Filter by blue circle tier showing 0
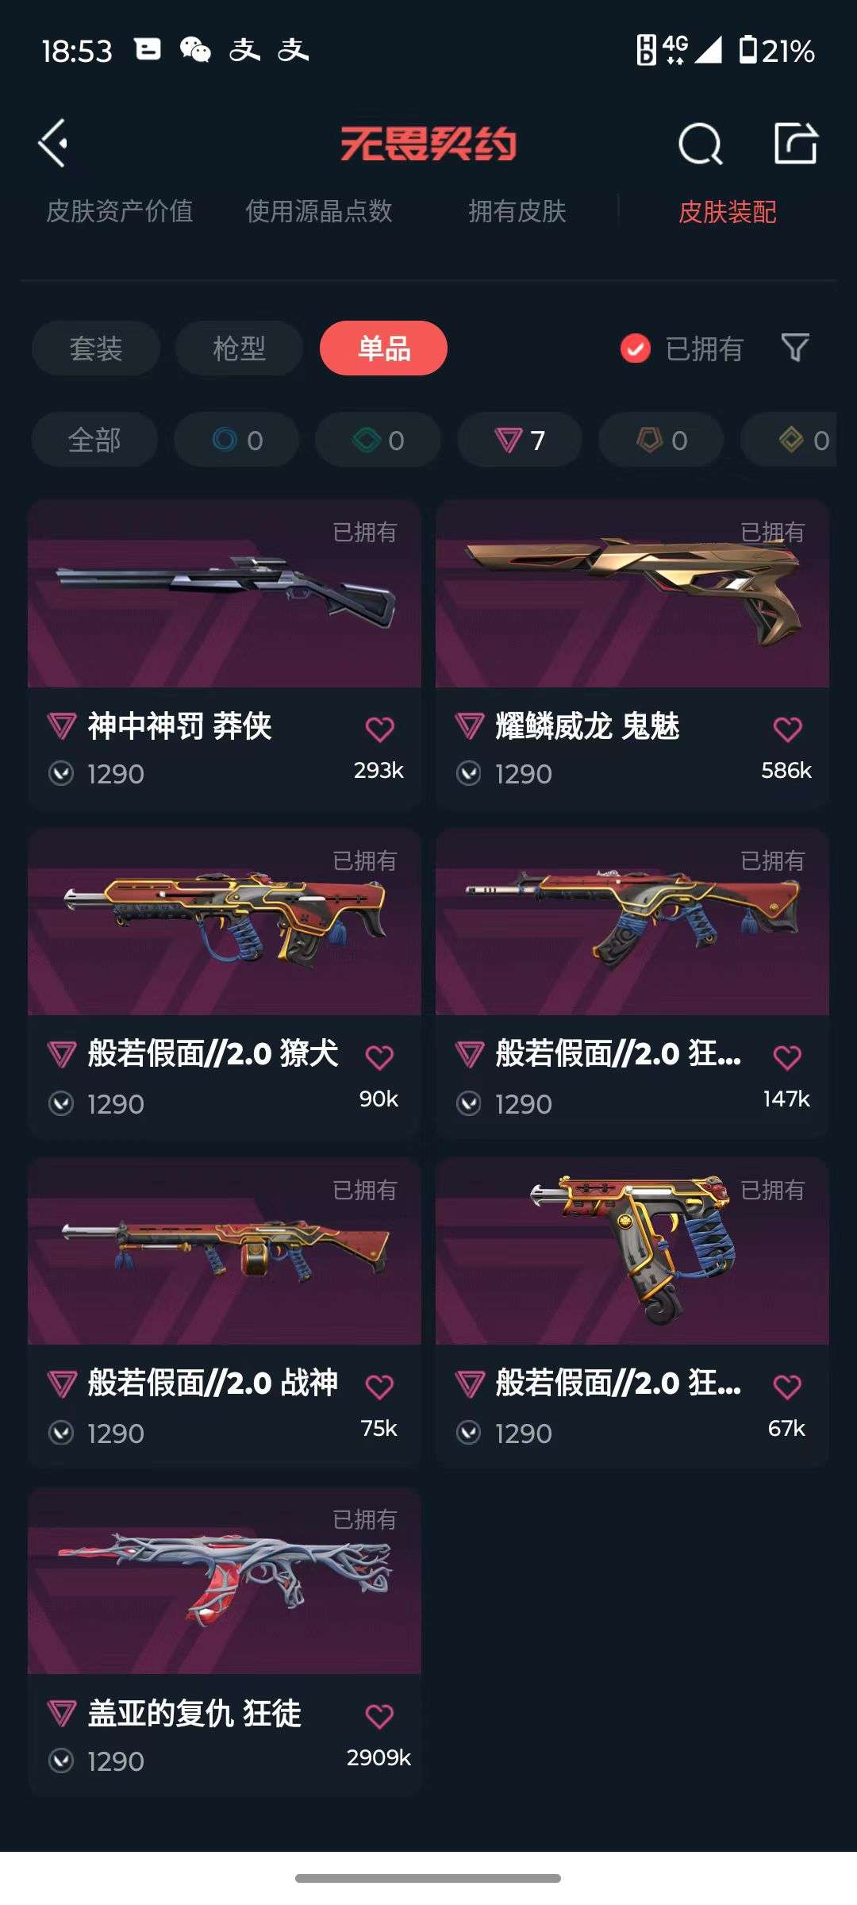Screen dimensions: 857x1905 click(236, 440)
